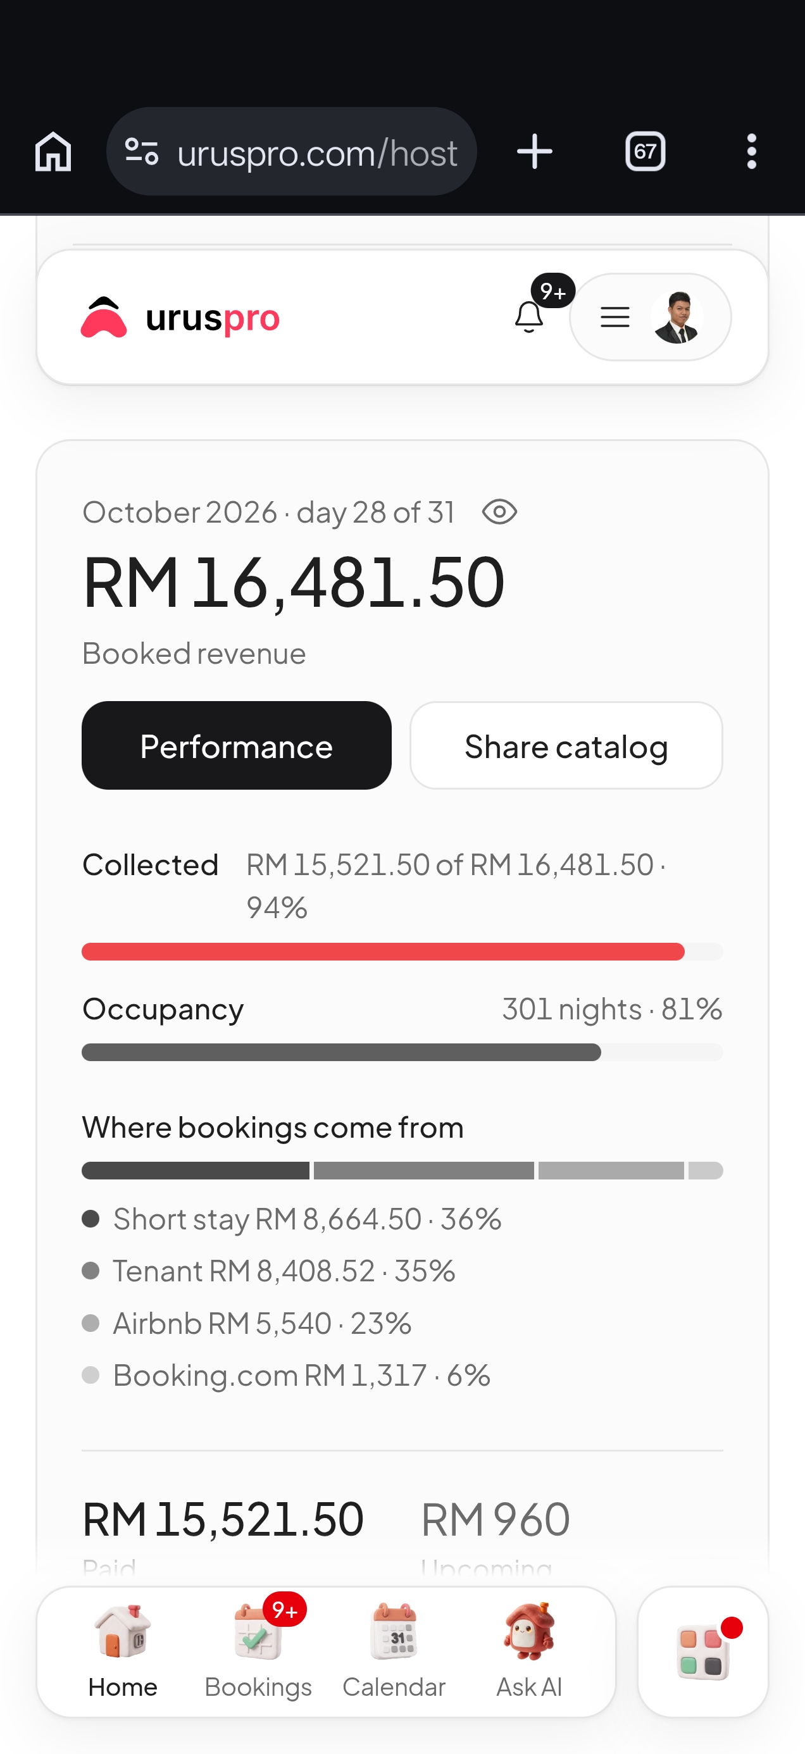Screen dimensions: 805x1754
Task: Switch to the Bookings tab
Action: [x=258, y=1650]
